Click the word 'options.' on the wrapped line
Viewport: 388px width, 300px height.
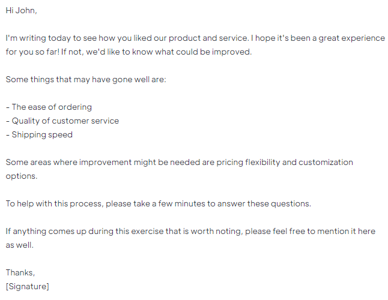[x=22, y=176]
